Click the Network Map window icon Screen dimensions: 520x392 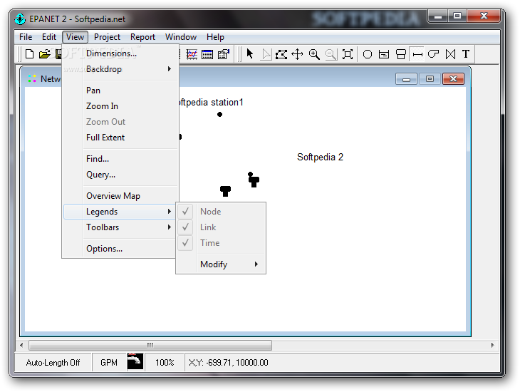tap(32, 78)
